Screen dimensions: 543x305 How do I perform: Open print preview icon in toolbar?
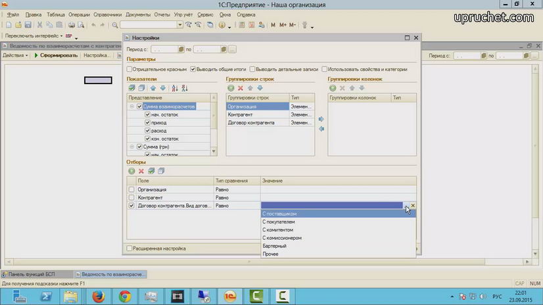point(81,25)
